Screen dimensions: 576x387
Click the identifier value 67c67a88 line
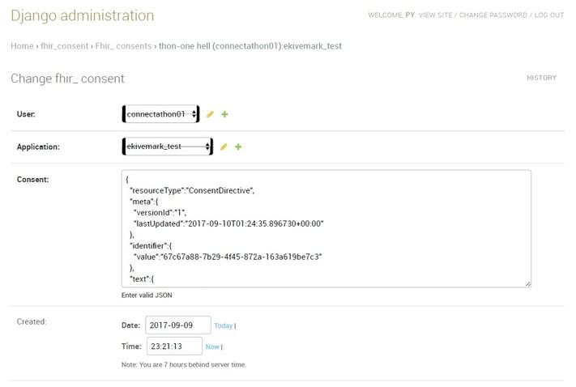[x=228, y=257]
